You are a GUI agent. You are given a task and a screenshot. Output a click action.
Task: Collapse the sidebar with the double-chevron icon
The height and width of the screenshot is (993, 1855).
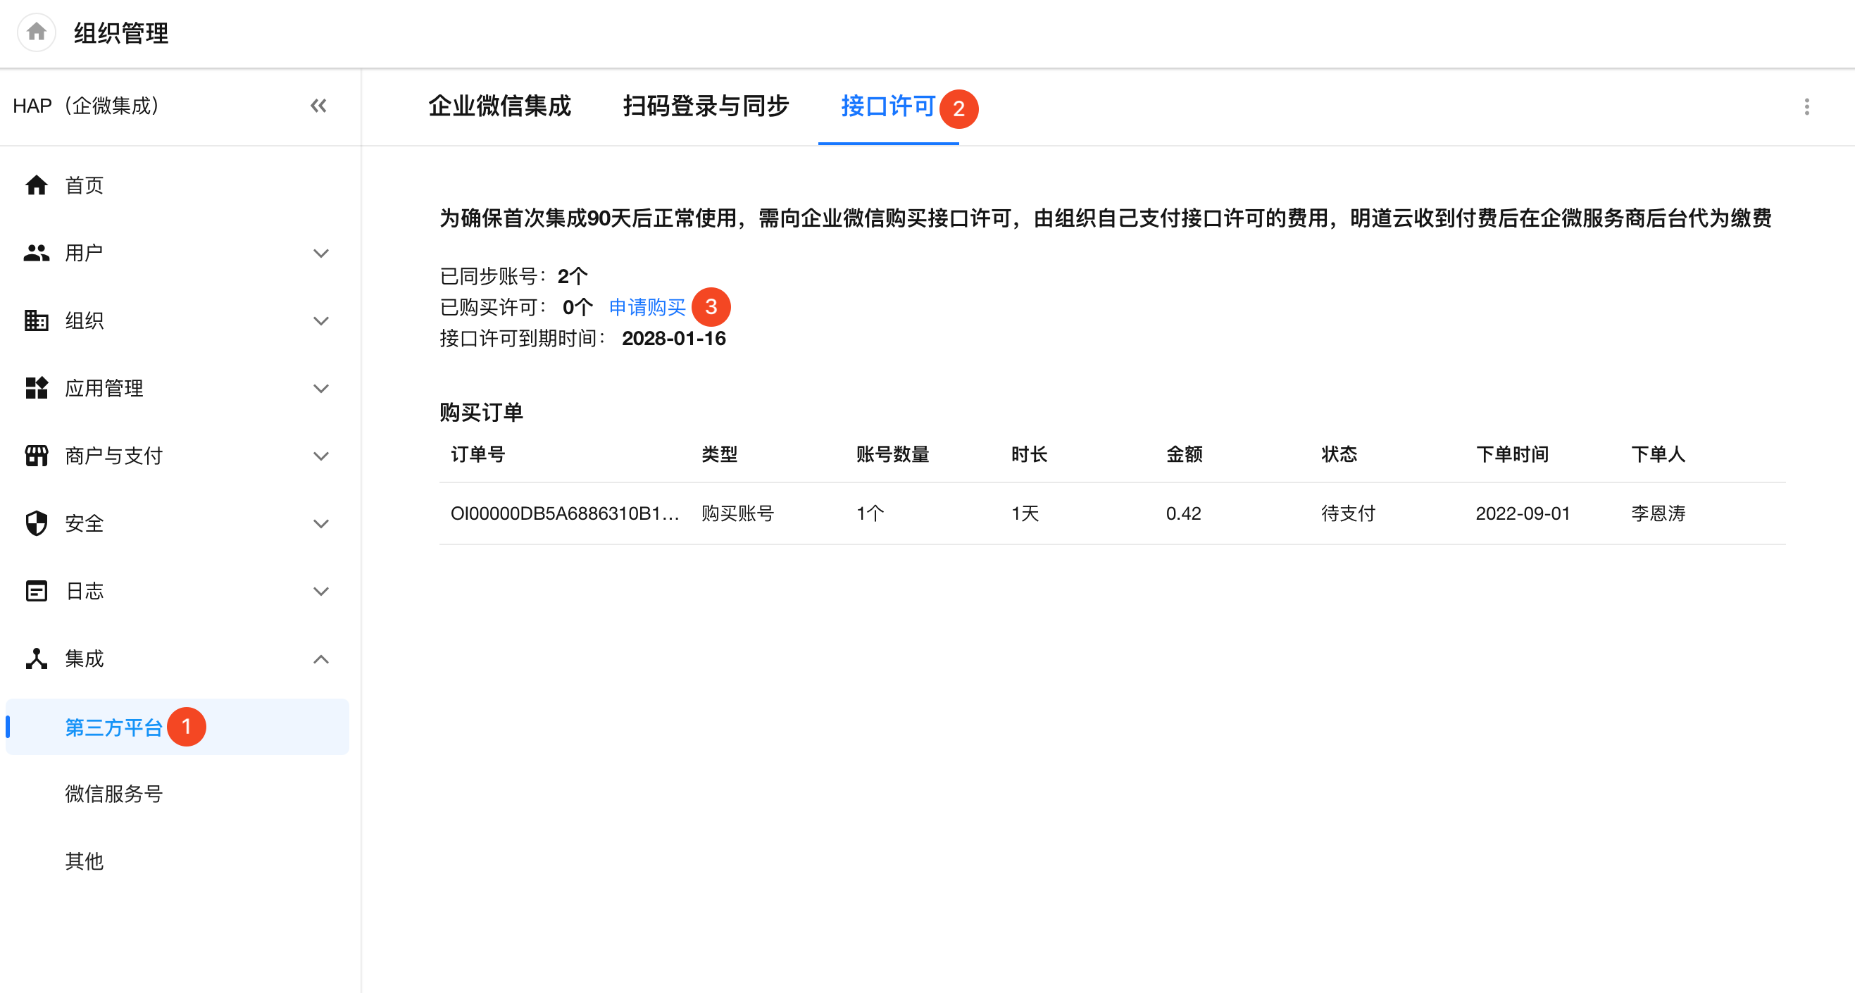click(318, 106)
